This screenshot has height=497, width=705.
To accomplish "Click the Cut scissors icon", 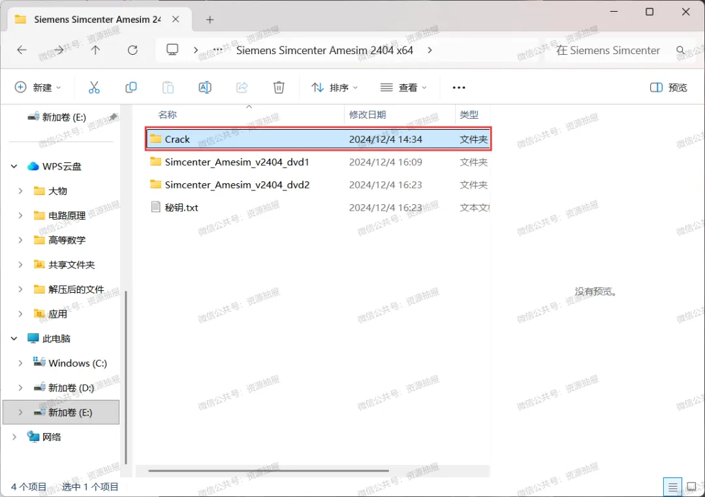I will coord(94,87).
